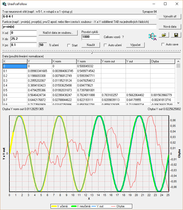Edit the function field y=sin(x)
Viewport: 183px width, 210px height.
pos(79,27)
